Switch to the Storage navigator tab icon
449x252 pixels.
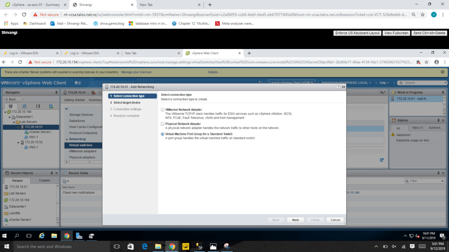(38, 106)
